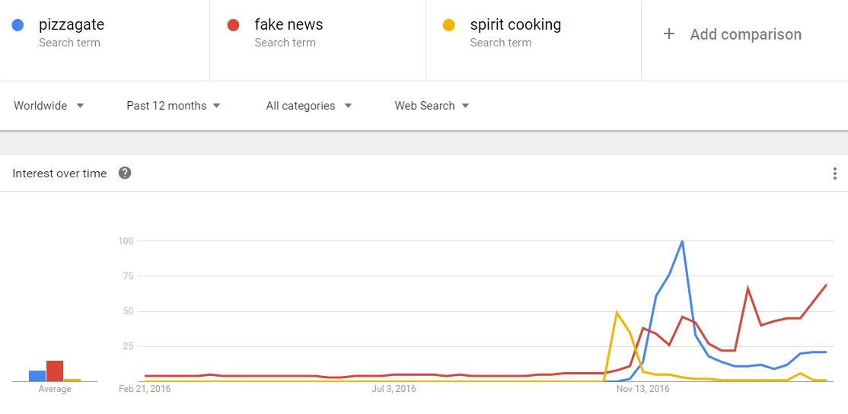Select the fake news search term

pyautogui.click(x=289, y=24)
